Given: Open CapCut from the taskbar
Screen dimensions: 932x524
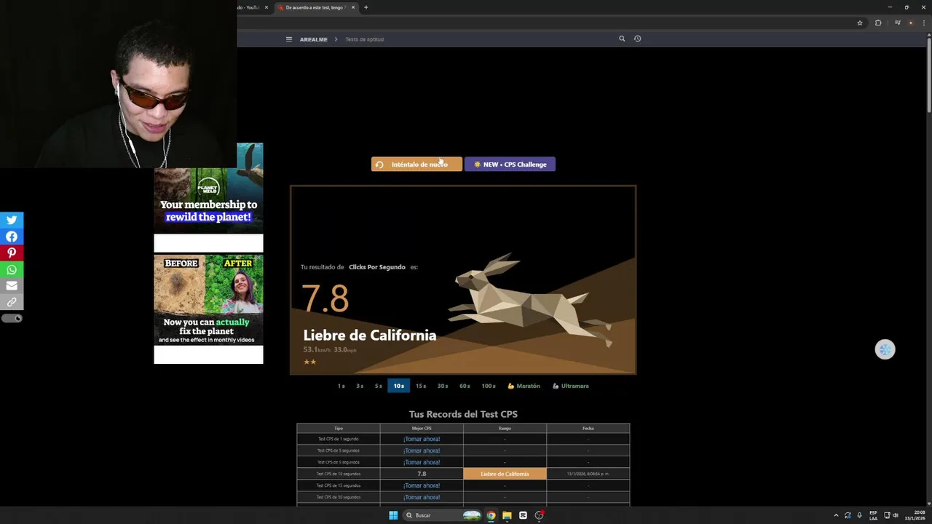Looking at the screenshot, I should coord(523,515).
